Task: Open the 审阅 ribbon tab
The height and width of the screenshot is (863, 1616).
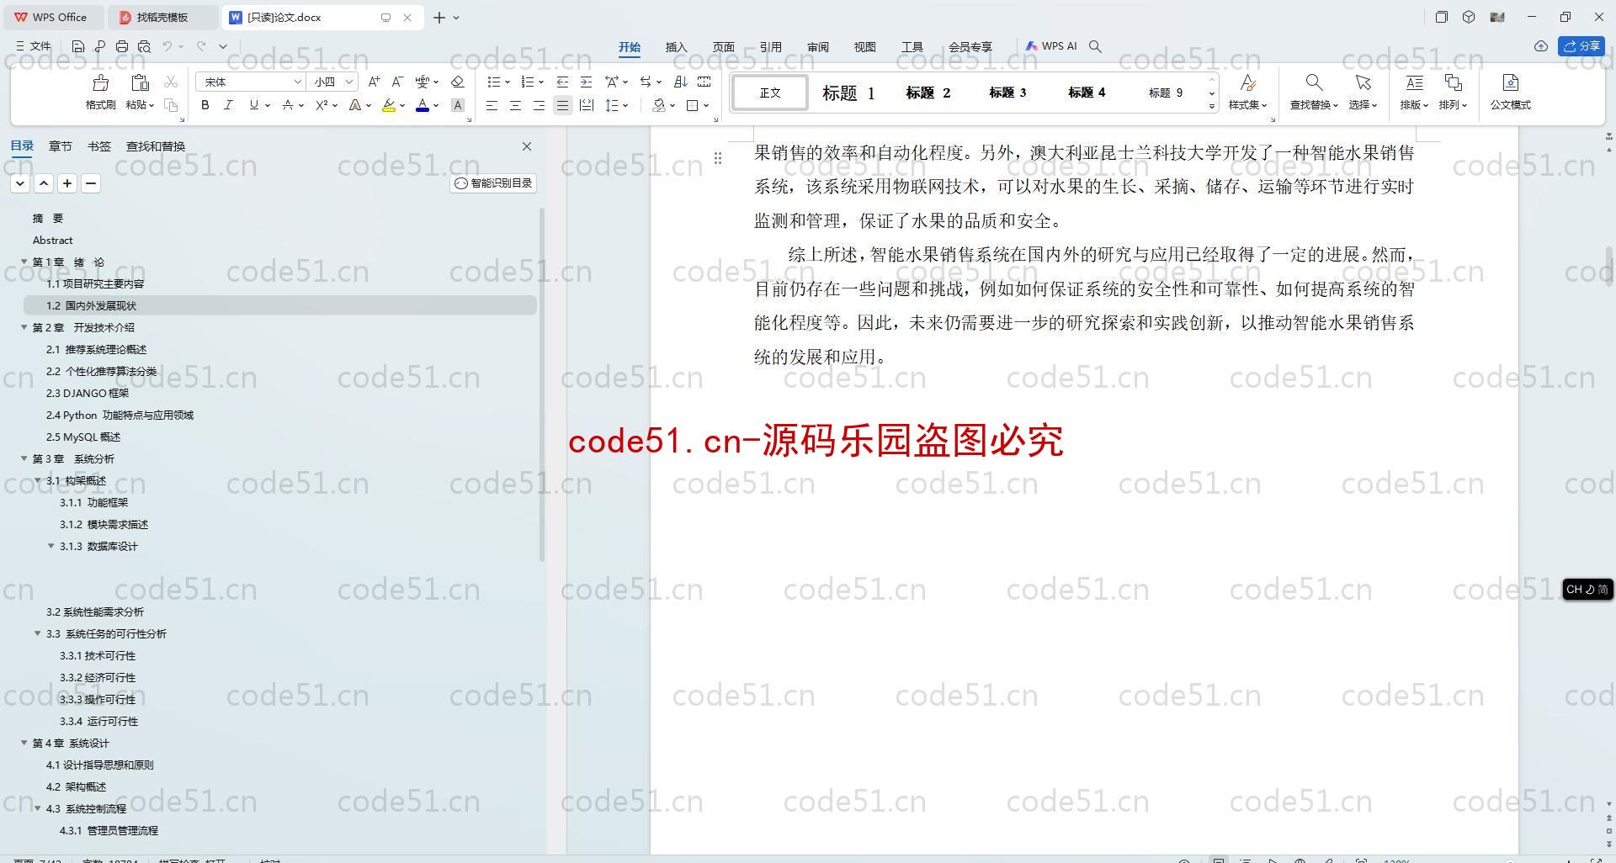Action: 817,47
